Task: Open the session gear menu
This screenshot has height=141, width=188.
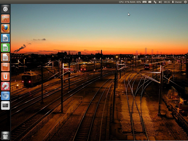Action: click(x=185, y=2)
